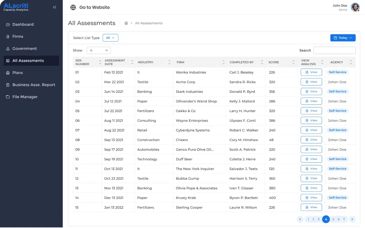Screen dimensions: 365x228
Task: View analysis for Wonka Industries
Action: pyautogui.click(x=311, y=72)
